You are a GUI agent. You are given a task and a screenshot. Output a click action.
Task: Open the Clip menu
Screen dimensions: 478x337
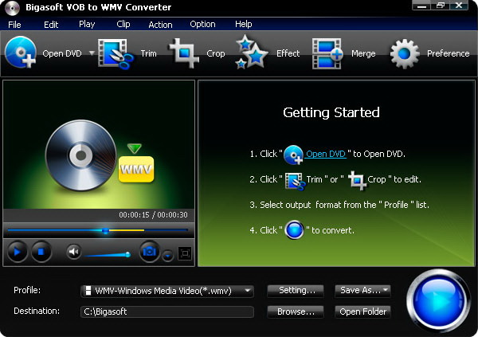tap(123, 25)
